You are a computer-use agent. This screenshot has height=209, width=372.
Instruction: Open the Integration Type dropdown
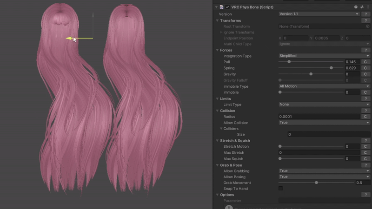pyautogui.click(x=324, y=56)
